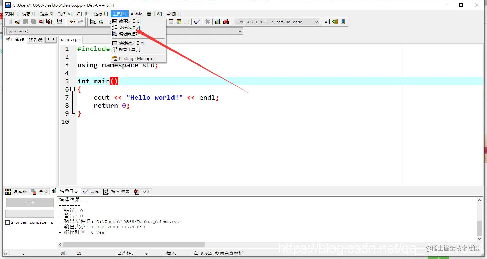Open the 搜索[S] menu
487x259 pixels.
point(47,14)
